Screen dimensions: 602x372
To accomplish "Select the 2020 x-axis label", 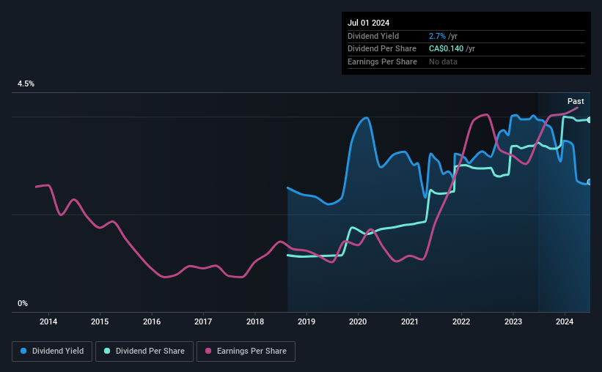I will (358, 321).
